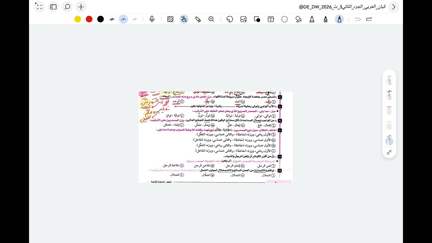Image resolution: width=432 pixels, height=243 pixels.
Task: Click the note title كيان_العربي_الجزء_الثاني
Action: coord(342,7)
